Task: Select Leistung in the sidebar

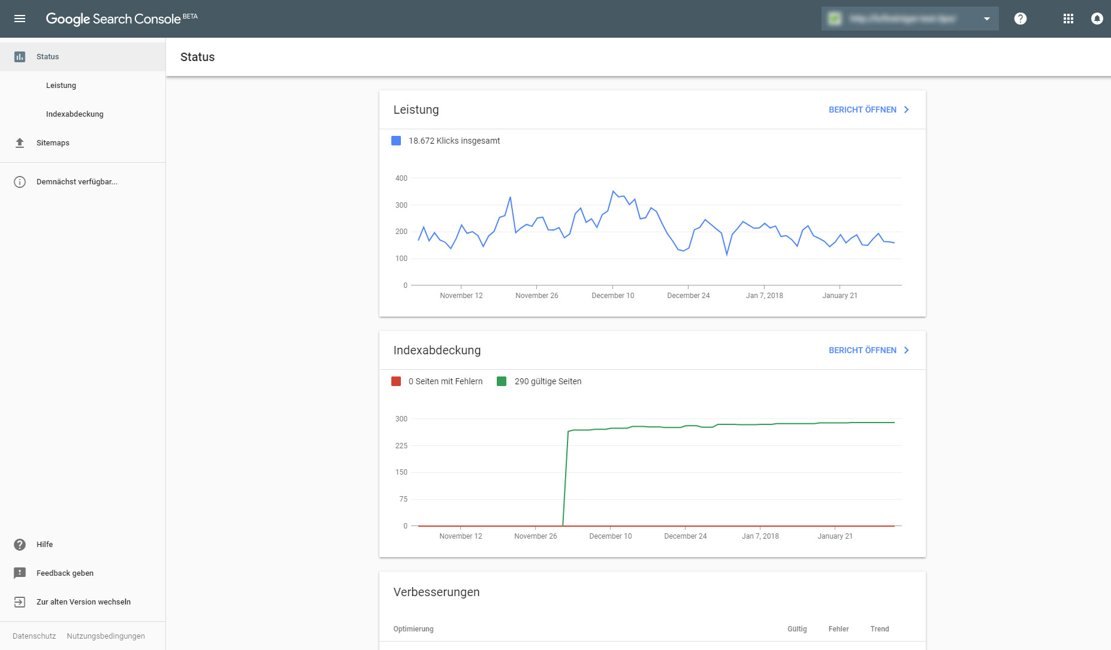Action: click(61, 86)
